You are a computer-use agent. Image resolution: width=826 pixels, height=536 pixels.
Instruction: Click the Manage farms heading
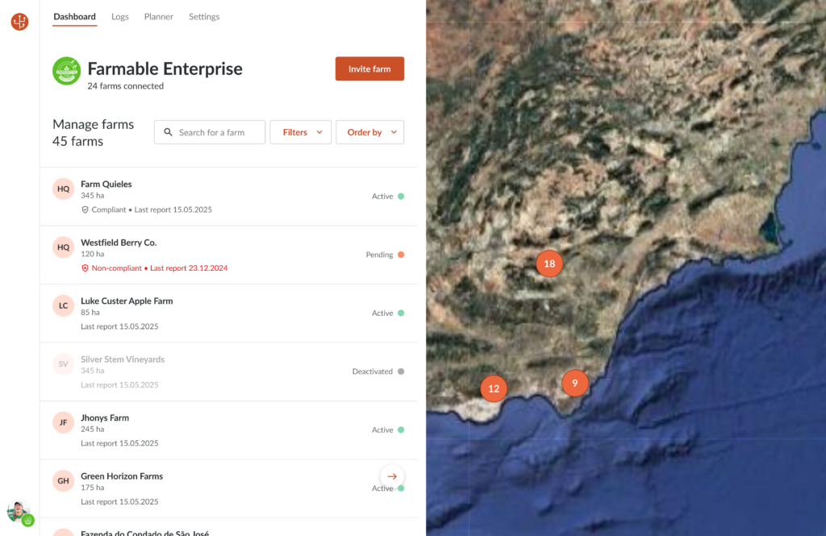[x=94, y=125]
